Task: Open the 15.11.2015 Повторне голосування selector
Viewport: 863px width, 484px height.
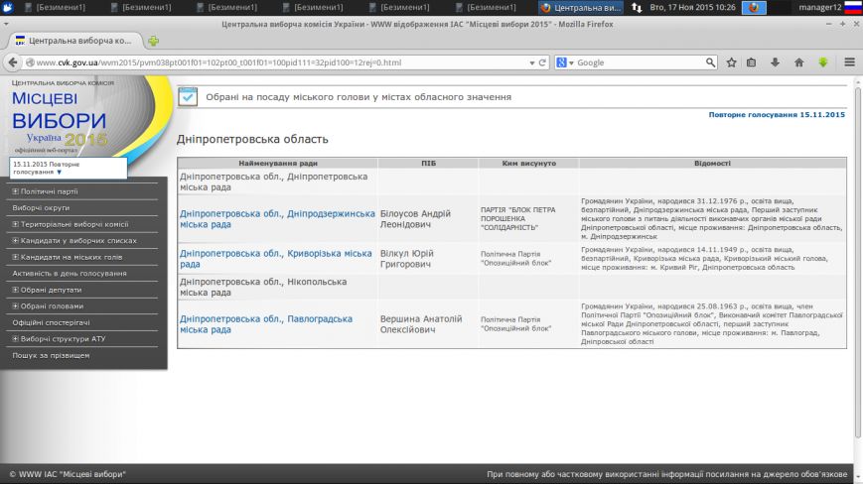Action: (69, 168)
